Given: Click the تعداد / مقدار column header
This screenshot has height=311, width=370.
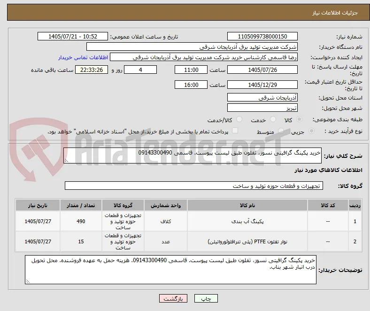Looking at the screenshot, I should (x=81, y=205).
